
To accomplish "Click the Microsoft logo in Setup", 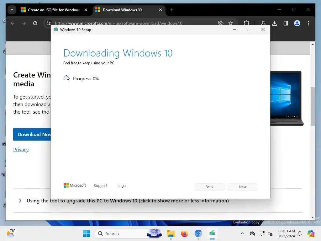I will pos(75,185).
